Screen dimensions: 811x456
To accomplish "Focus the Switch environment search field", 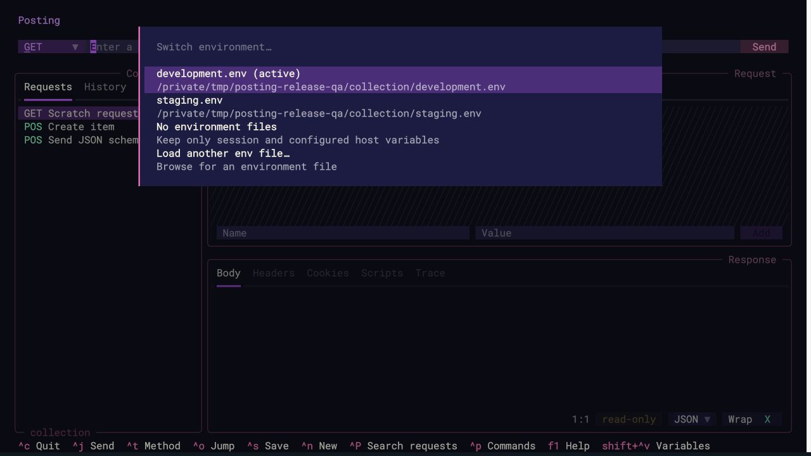I will point(403,47).
